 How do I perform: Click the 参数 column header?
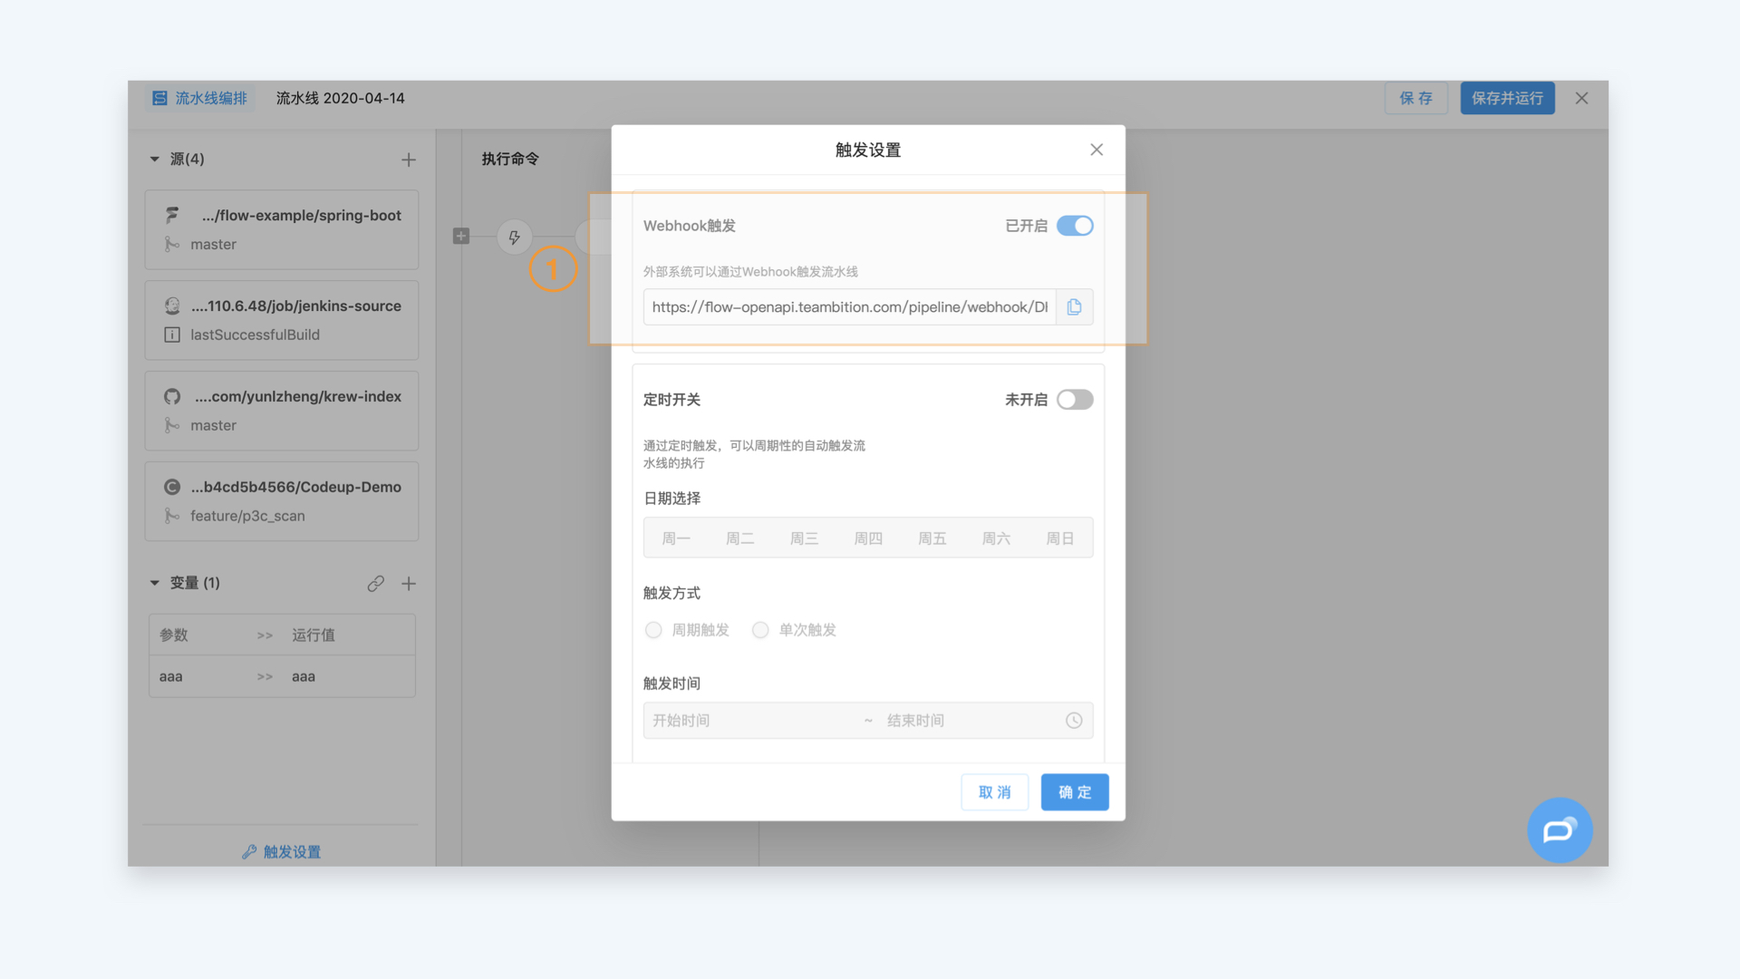pyautogui.click(x=174, y=635)
